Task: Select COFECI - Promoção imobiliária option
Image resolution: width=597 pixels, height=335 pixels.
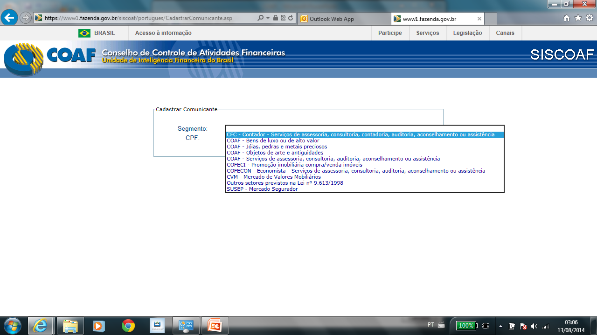Action: coord(364,165)
